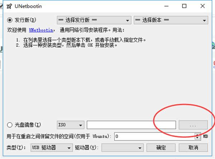
Task: Click the 取消 button
Action: pos(193,148)
